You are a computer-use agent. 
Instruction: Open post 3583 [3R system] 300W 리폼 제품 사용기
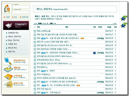click(x=55, y=42)
